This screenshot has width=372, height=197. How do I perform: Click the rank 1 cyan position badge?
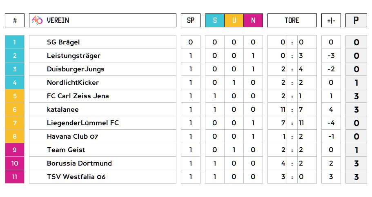(x=15, y=42)
